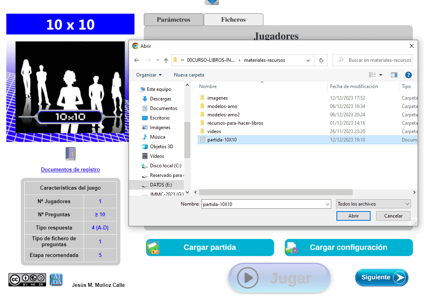Switch to the Parámetros tab
The image size is (424, 298).
coord(174,20)
